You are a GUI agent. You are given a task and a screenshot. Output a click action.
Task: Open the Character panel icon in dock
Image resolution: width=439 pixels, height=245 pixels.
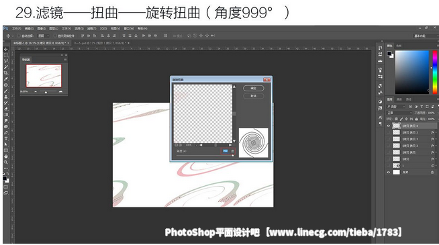tap(380, 117)
